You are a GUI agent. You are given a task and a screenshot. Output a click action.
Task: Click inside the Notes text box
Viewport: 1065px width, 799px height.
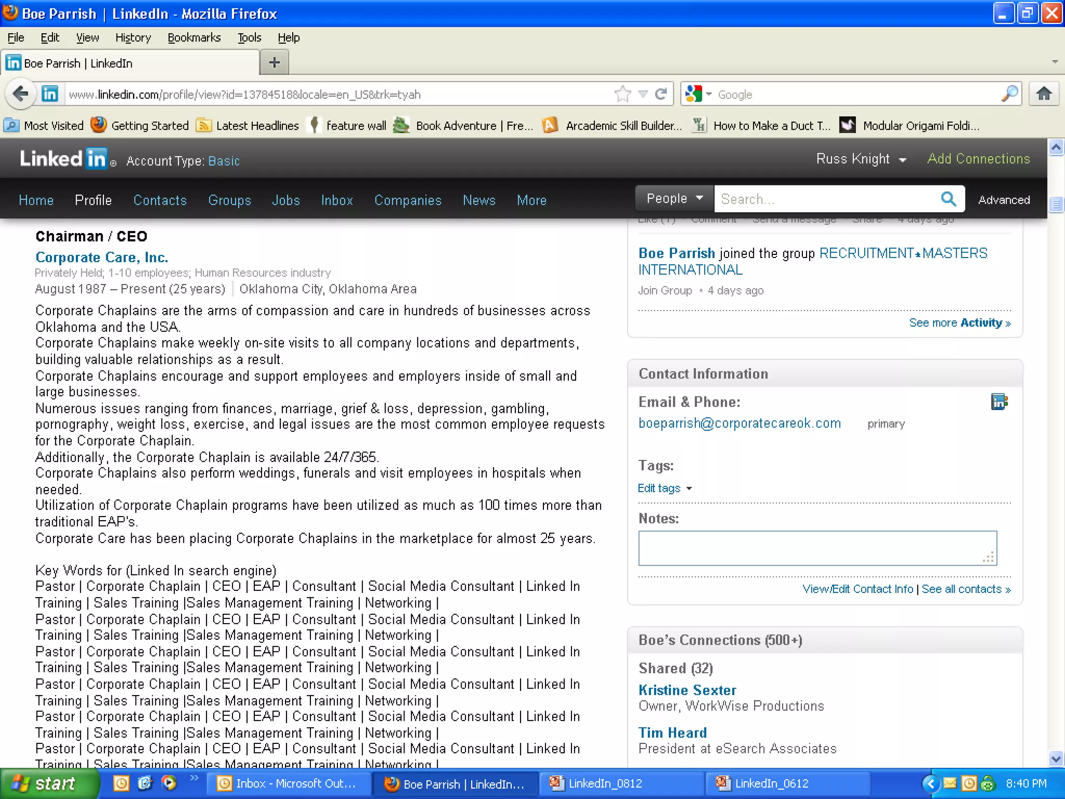816,548
